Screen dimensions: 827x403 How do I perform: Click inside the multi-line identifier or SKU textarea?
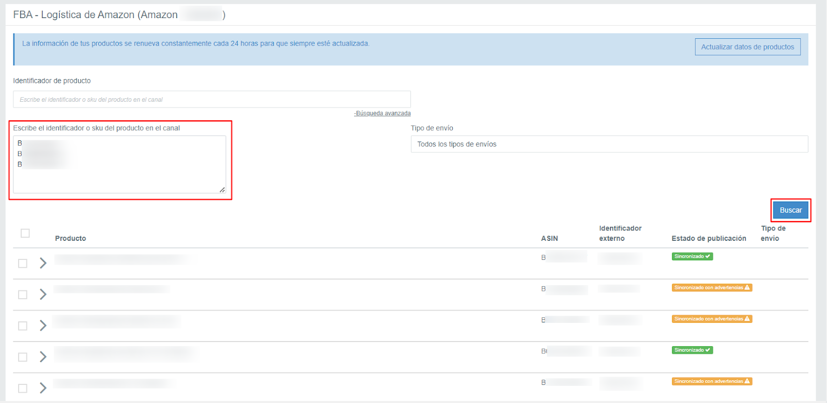119,164
